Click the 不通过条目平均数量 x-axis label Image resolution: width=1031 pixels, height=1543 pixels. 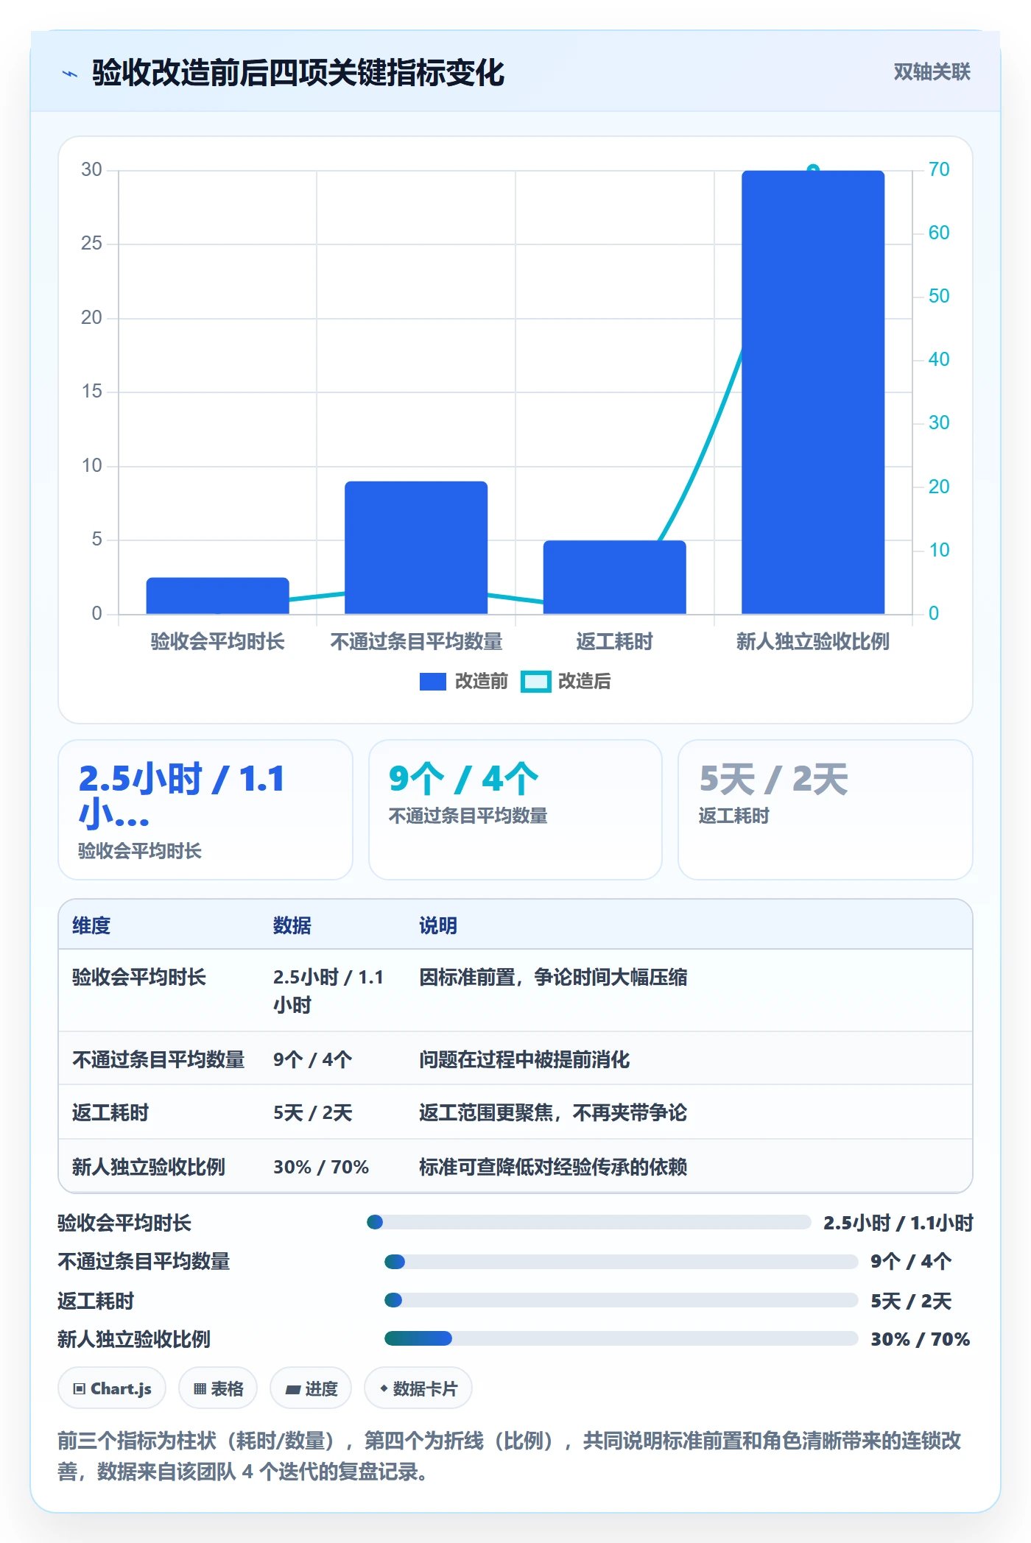click(416, 642)
